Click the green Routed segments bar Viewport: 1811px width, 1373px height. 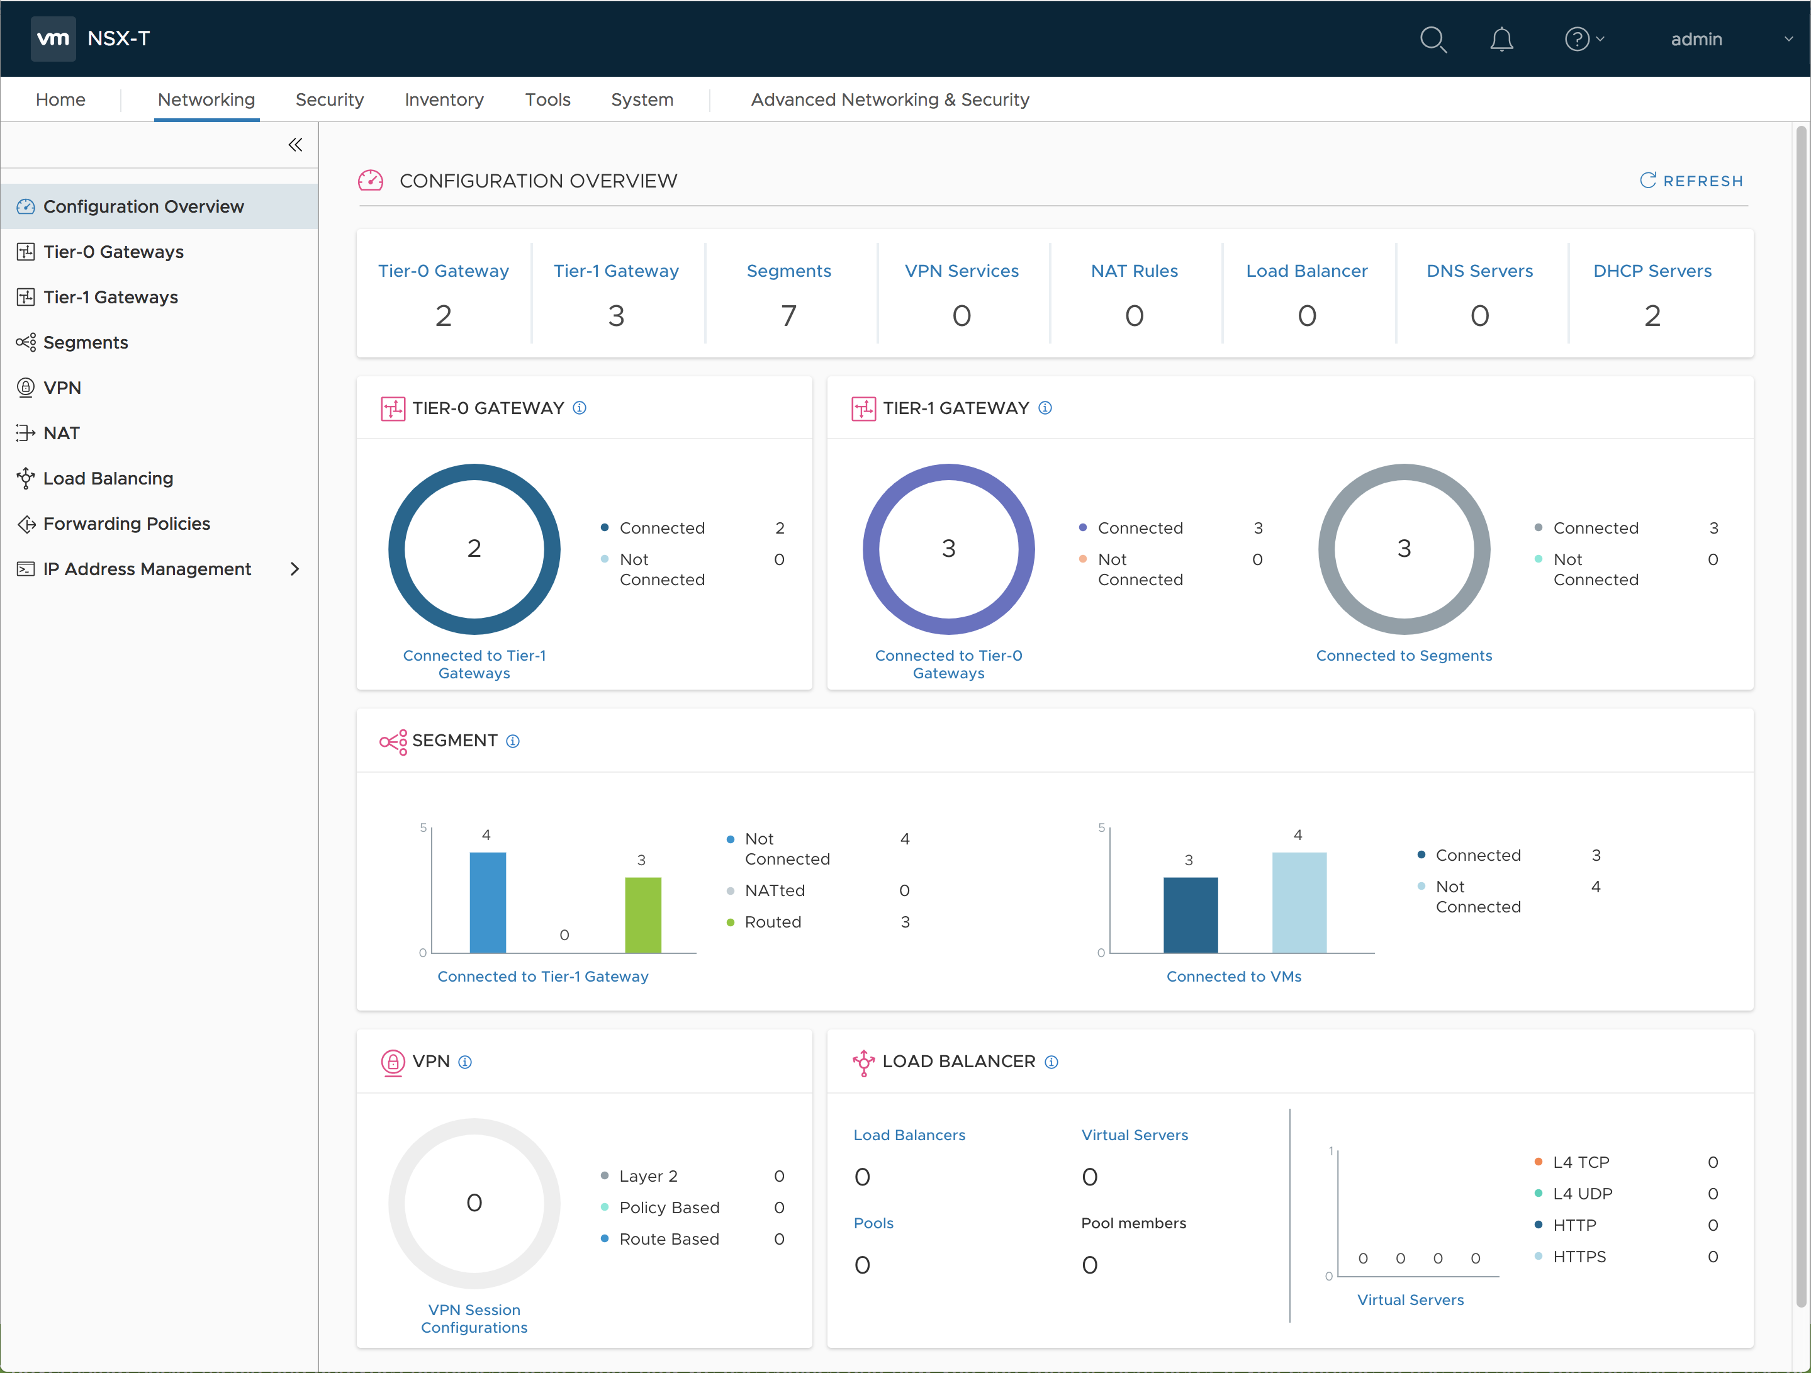click(642, 916)
